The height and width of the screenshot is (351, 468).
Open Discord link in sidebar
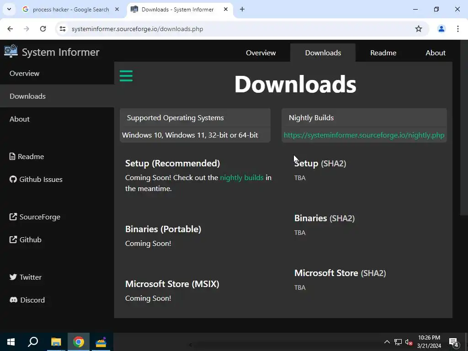(x=27, y=300)
